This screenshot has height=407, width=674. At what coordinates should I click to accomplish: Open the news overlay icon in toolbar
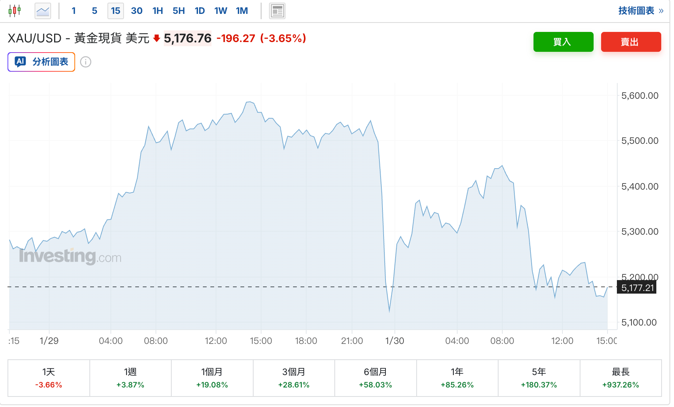(x=277, y=11)
